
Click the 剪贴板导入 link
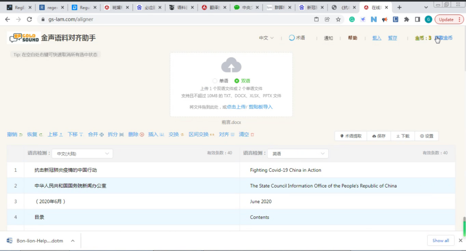[260, 107]
